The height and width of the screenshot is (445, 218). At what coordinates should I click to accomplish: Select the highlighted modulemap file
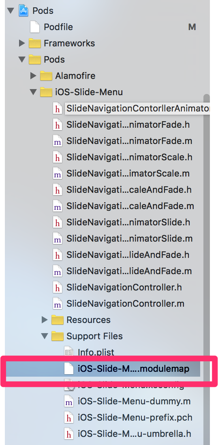pyautogui.click(x=103, y=369)
